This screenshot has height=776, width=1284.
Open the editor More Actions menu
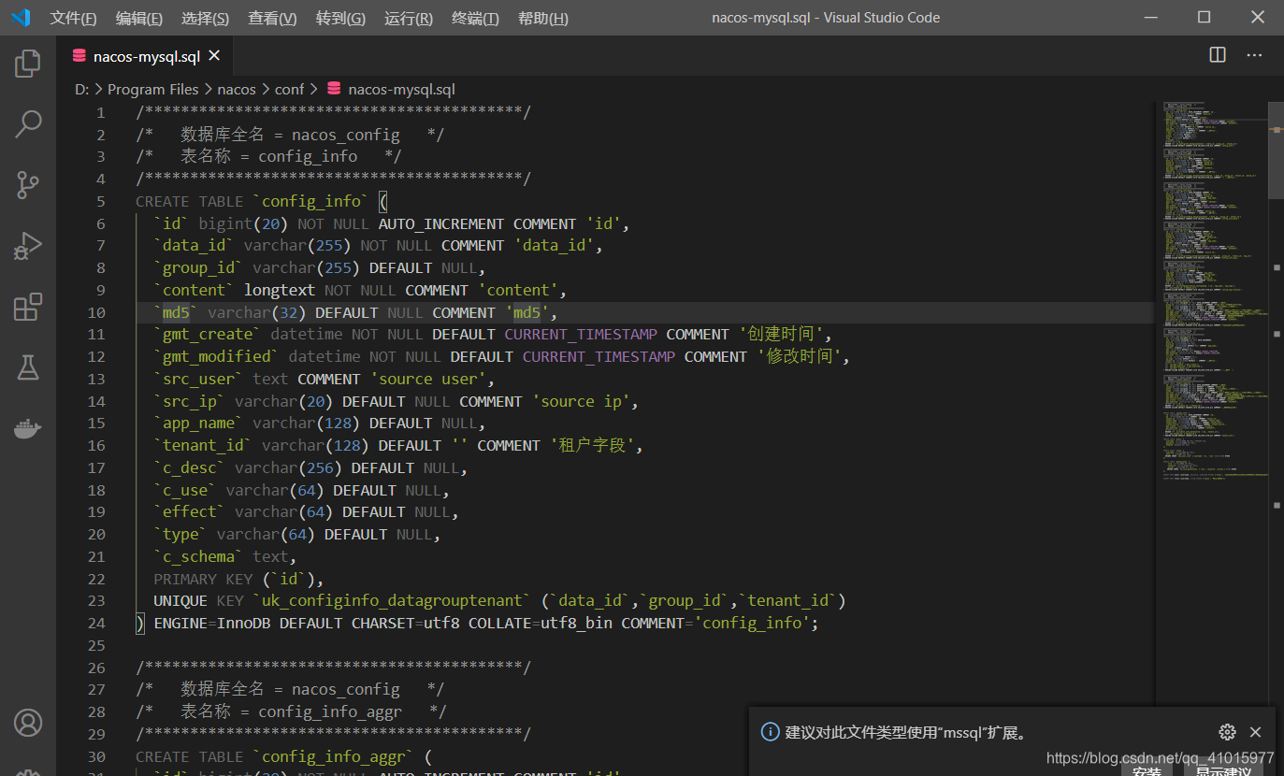click(x=1255, y=55)
